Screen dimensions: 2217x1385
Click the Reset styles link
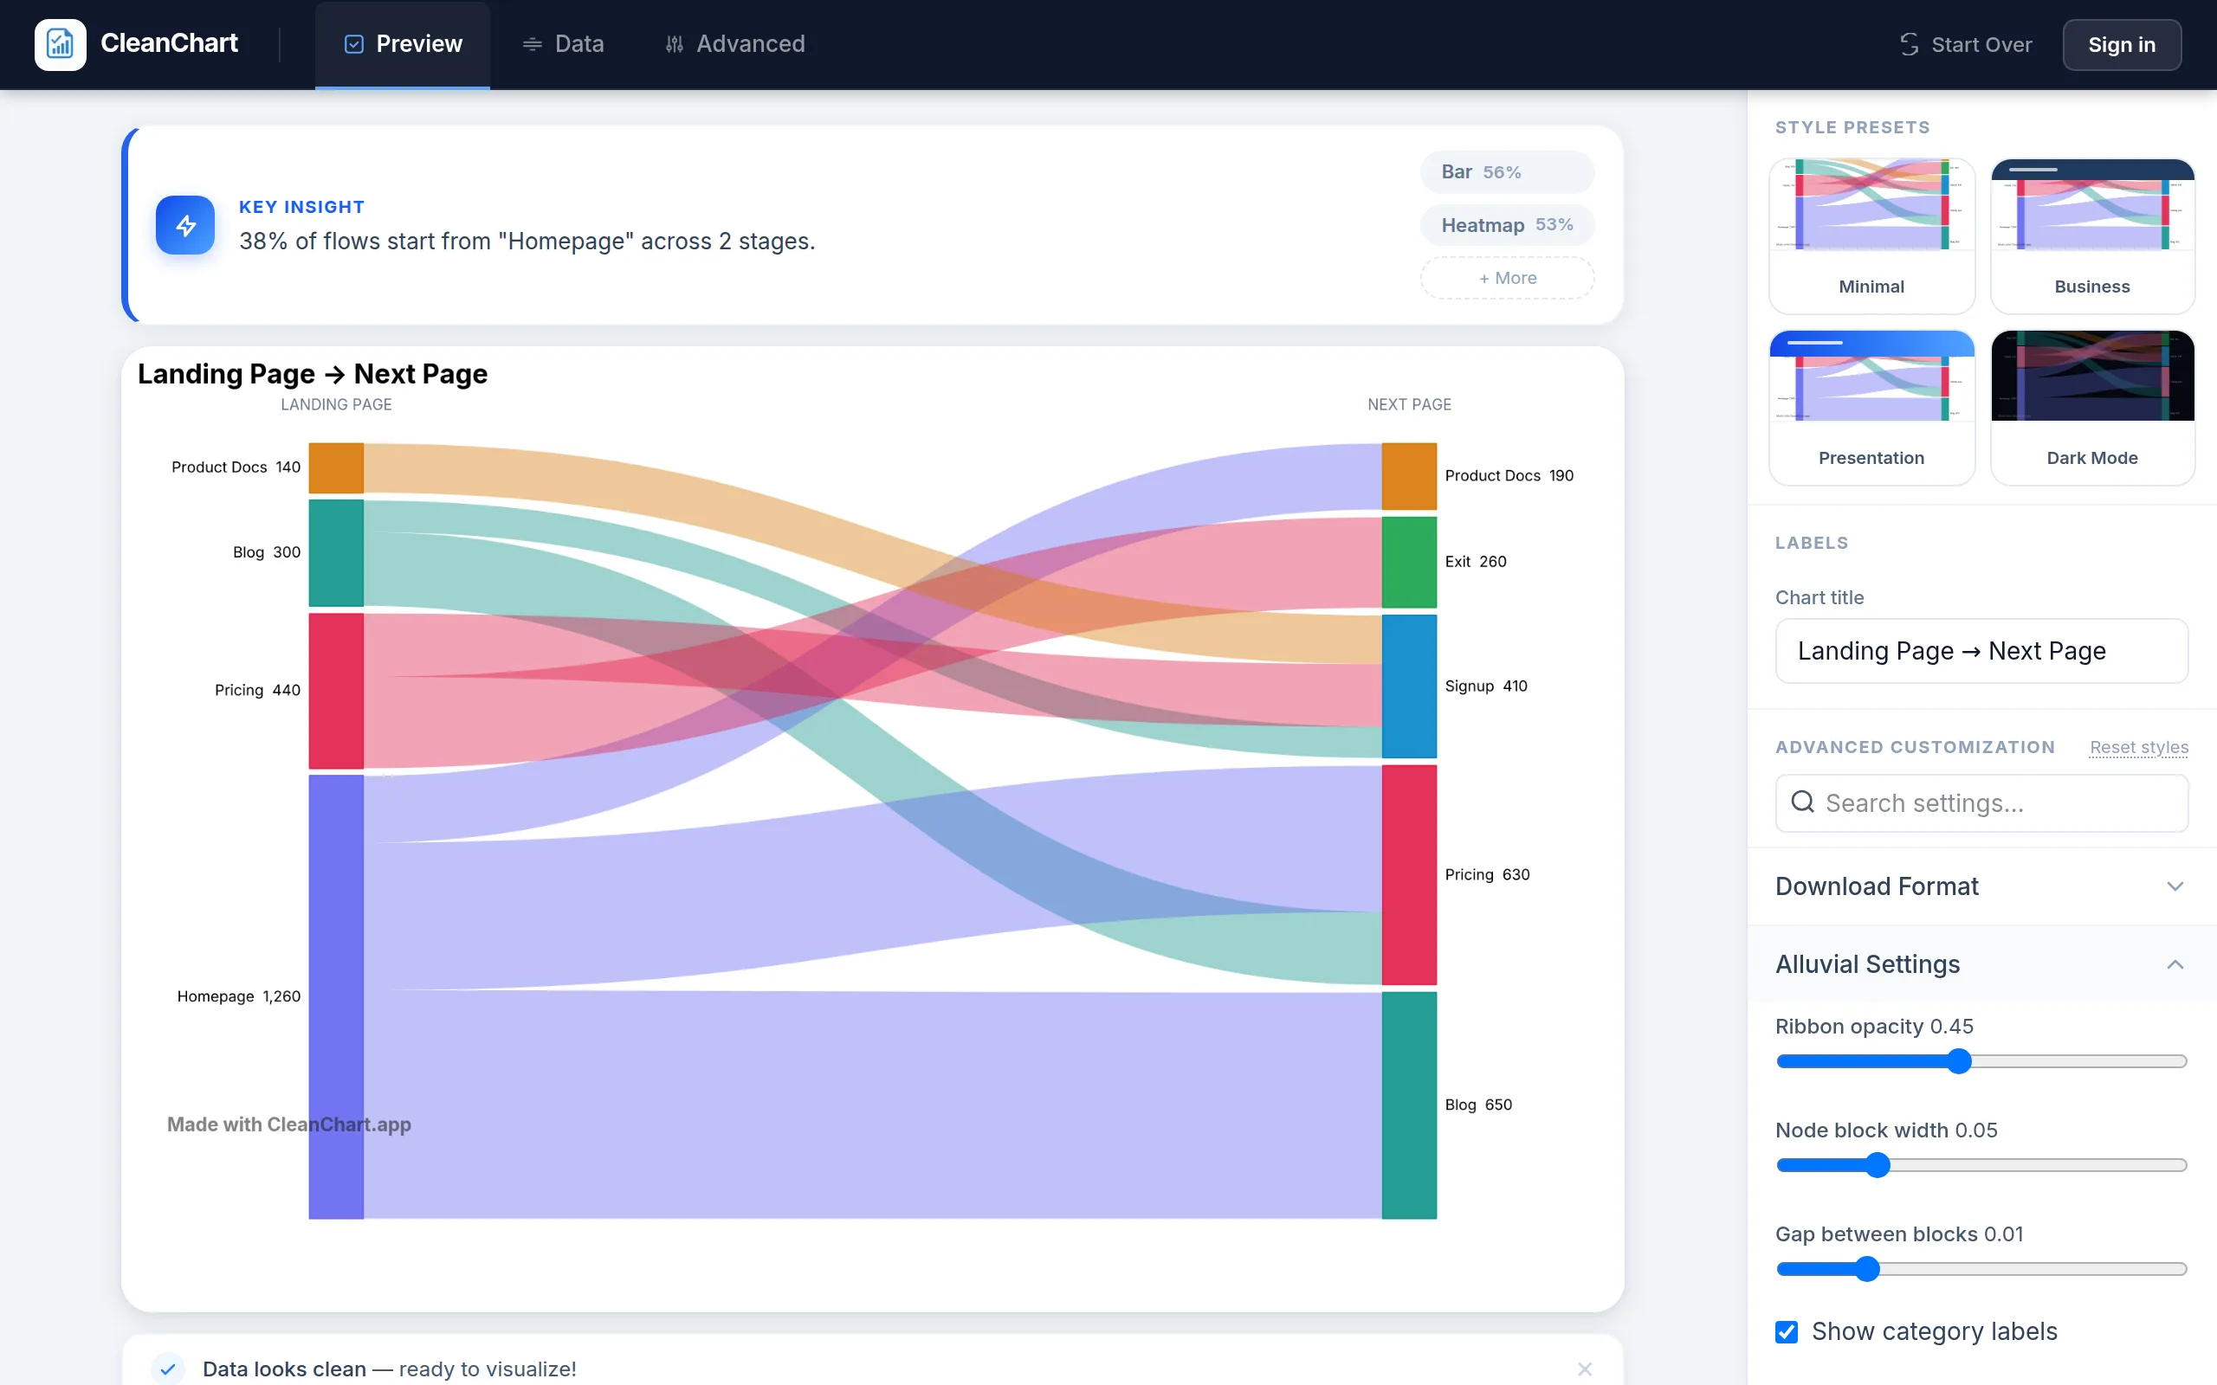tap(2138, 746)
